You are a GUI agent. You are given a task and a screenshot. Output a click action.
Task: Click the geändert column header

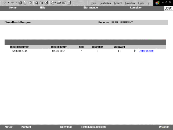click(98, 47)
